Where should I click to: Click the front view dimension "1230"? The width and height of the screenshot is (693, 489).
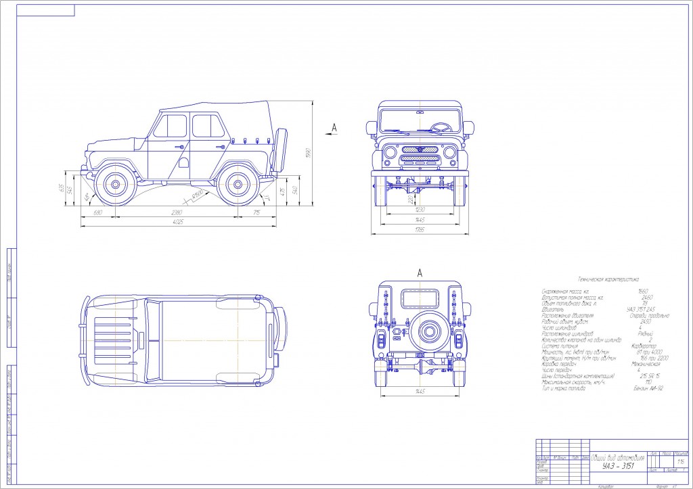click(419, 210)
